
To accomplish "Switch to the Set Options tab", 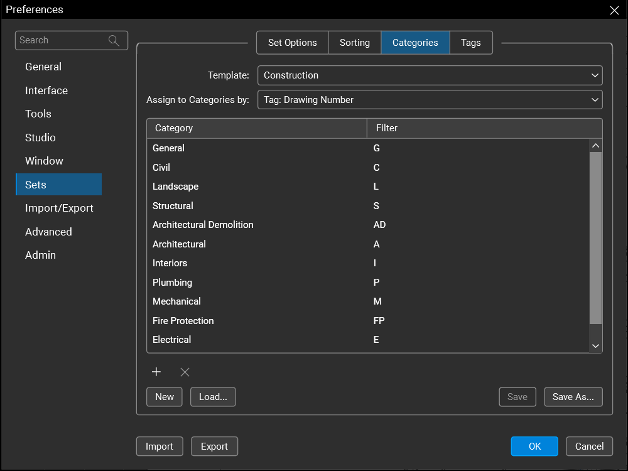I will (x=292, y=43).
